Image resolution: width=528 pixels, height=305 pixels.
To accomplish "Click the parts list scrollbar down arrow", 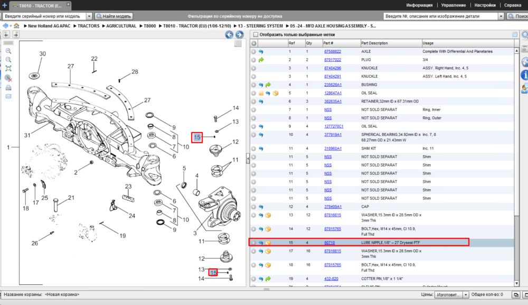I will [x=516, y=283].
